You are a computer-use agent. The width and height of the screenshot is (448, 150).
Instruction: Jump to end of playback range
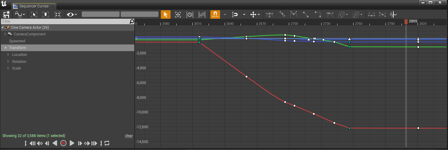click(94, 143)
